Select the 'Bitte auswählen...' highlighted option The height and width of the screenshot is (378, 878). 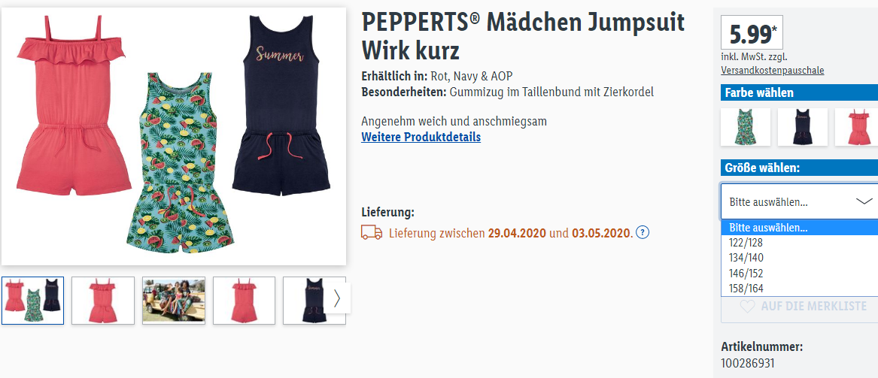point(800,228)
